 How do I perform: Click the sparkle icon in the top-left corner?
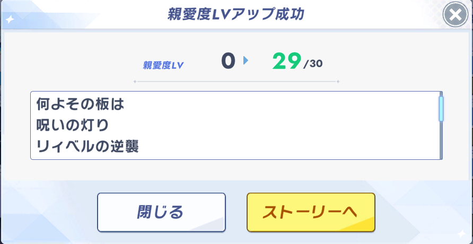10,20
